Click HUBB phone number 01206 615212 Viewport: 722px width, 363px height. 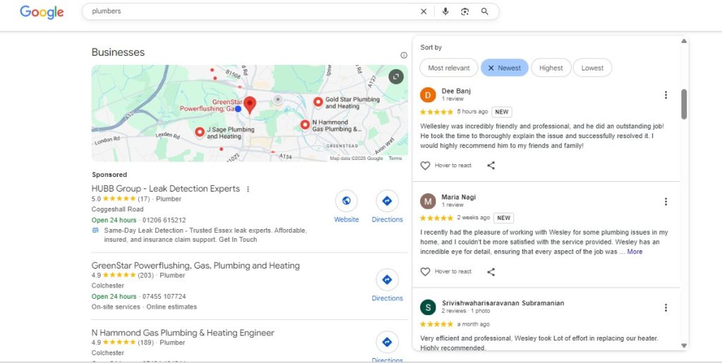coord(164,220)
